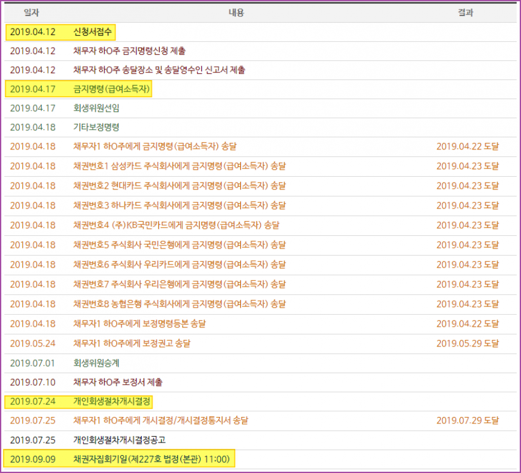
Task: Click 채권자집회기일(제227호 법정) entry
Action: 151,460
